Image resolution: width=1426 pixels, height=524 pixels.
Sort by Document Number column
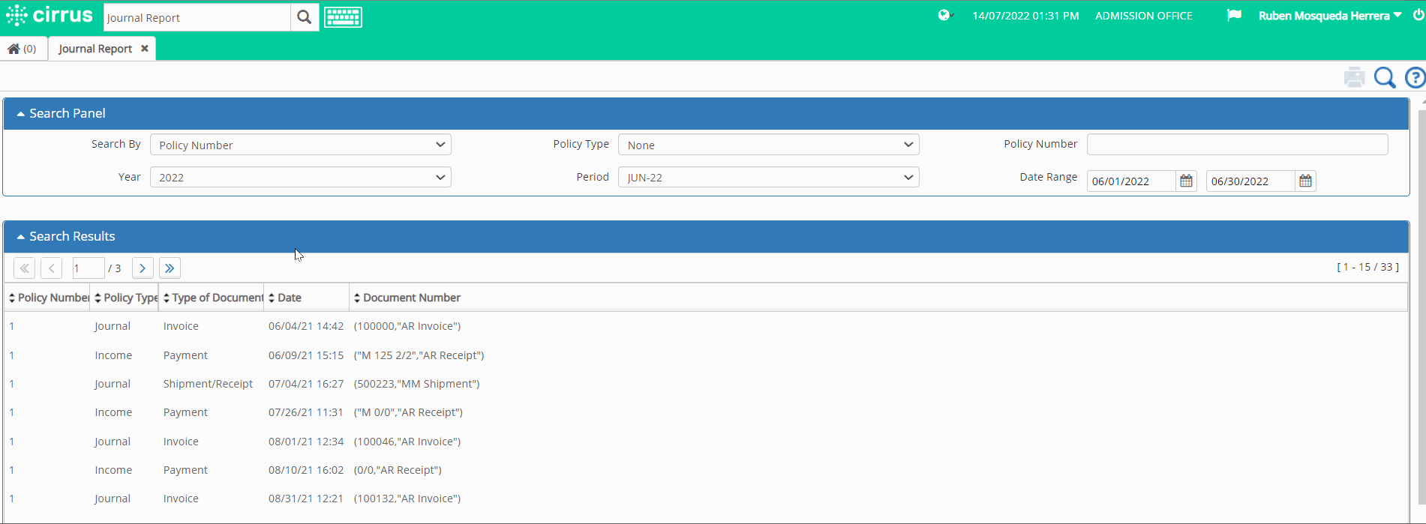407,298
